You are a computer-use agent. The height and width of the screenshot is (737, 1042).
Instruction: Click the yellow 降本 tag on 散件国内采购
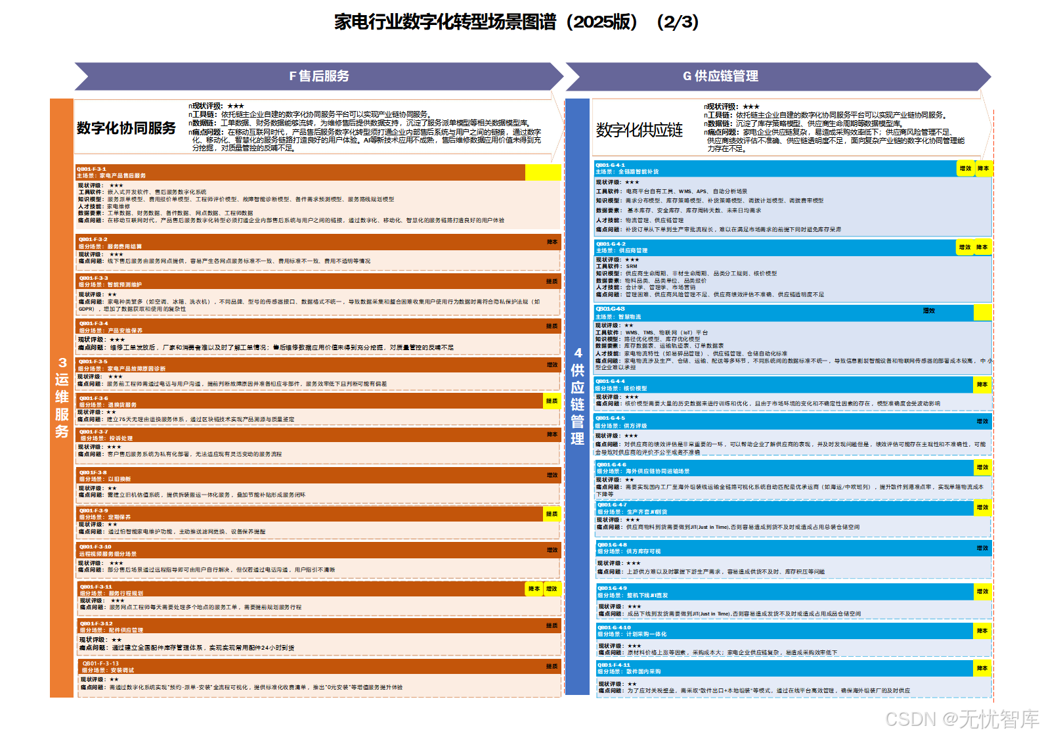(x=982, y=668)
